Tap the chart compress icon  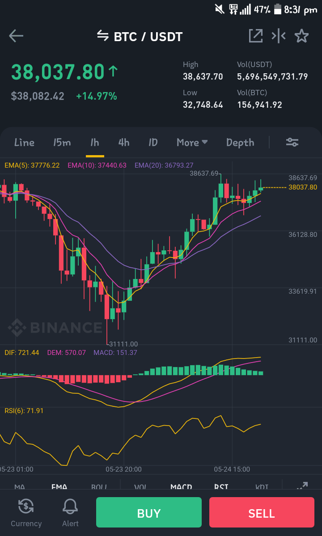(x=279, y=36)
